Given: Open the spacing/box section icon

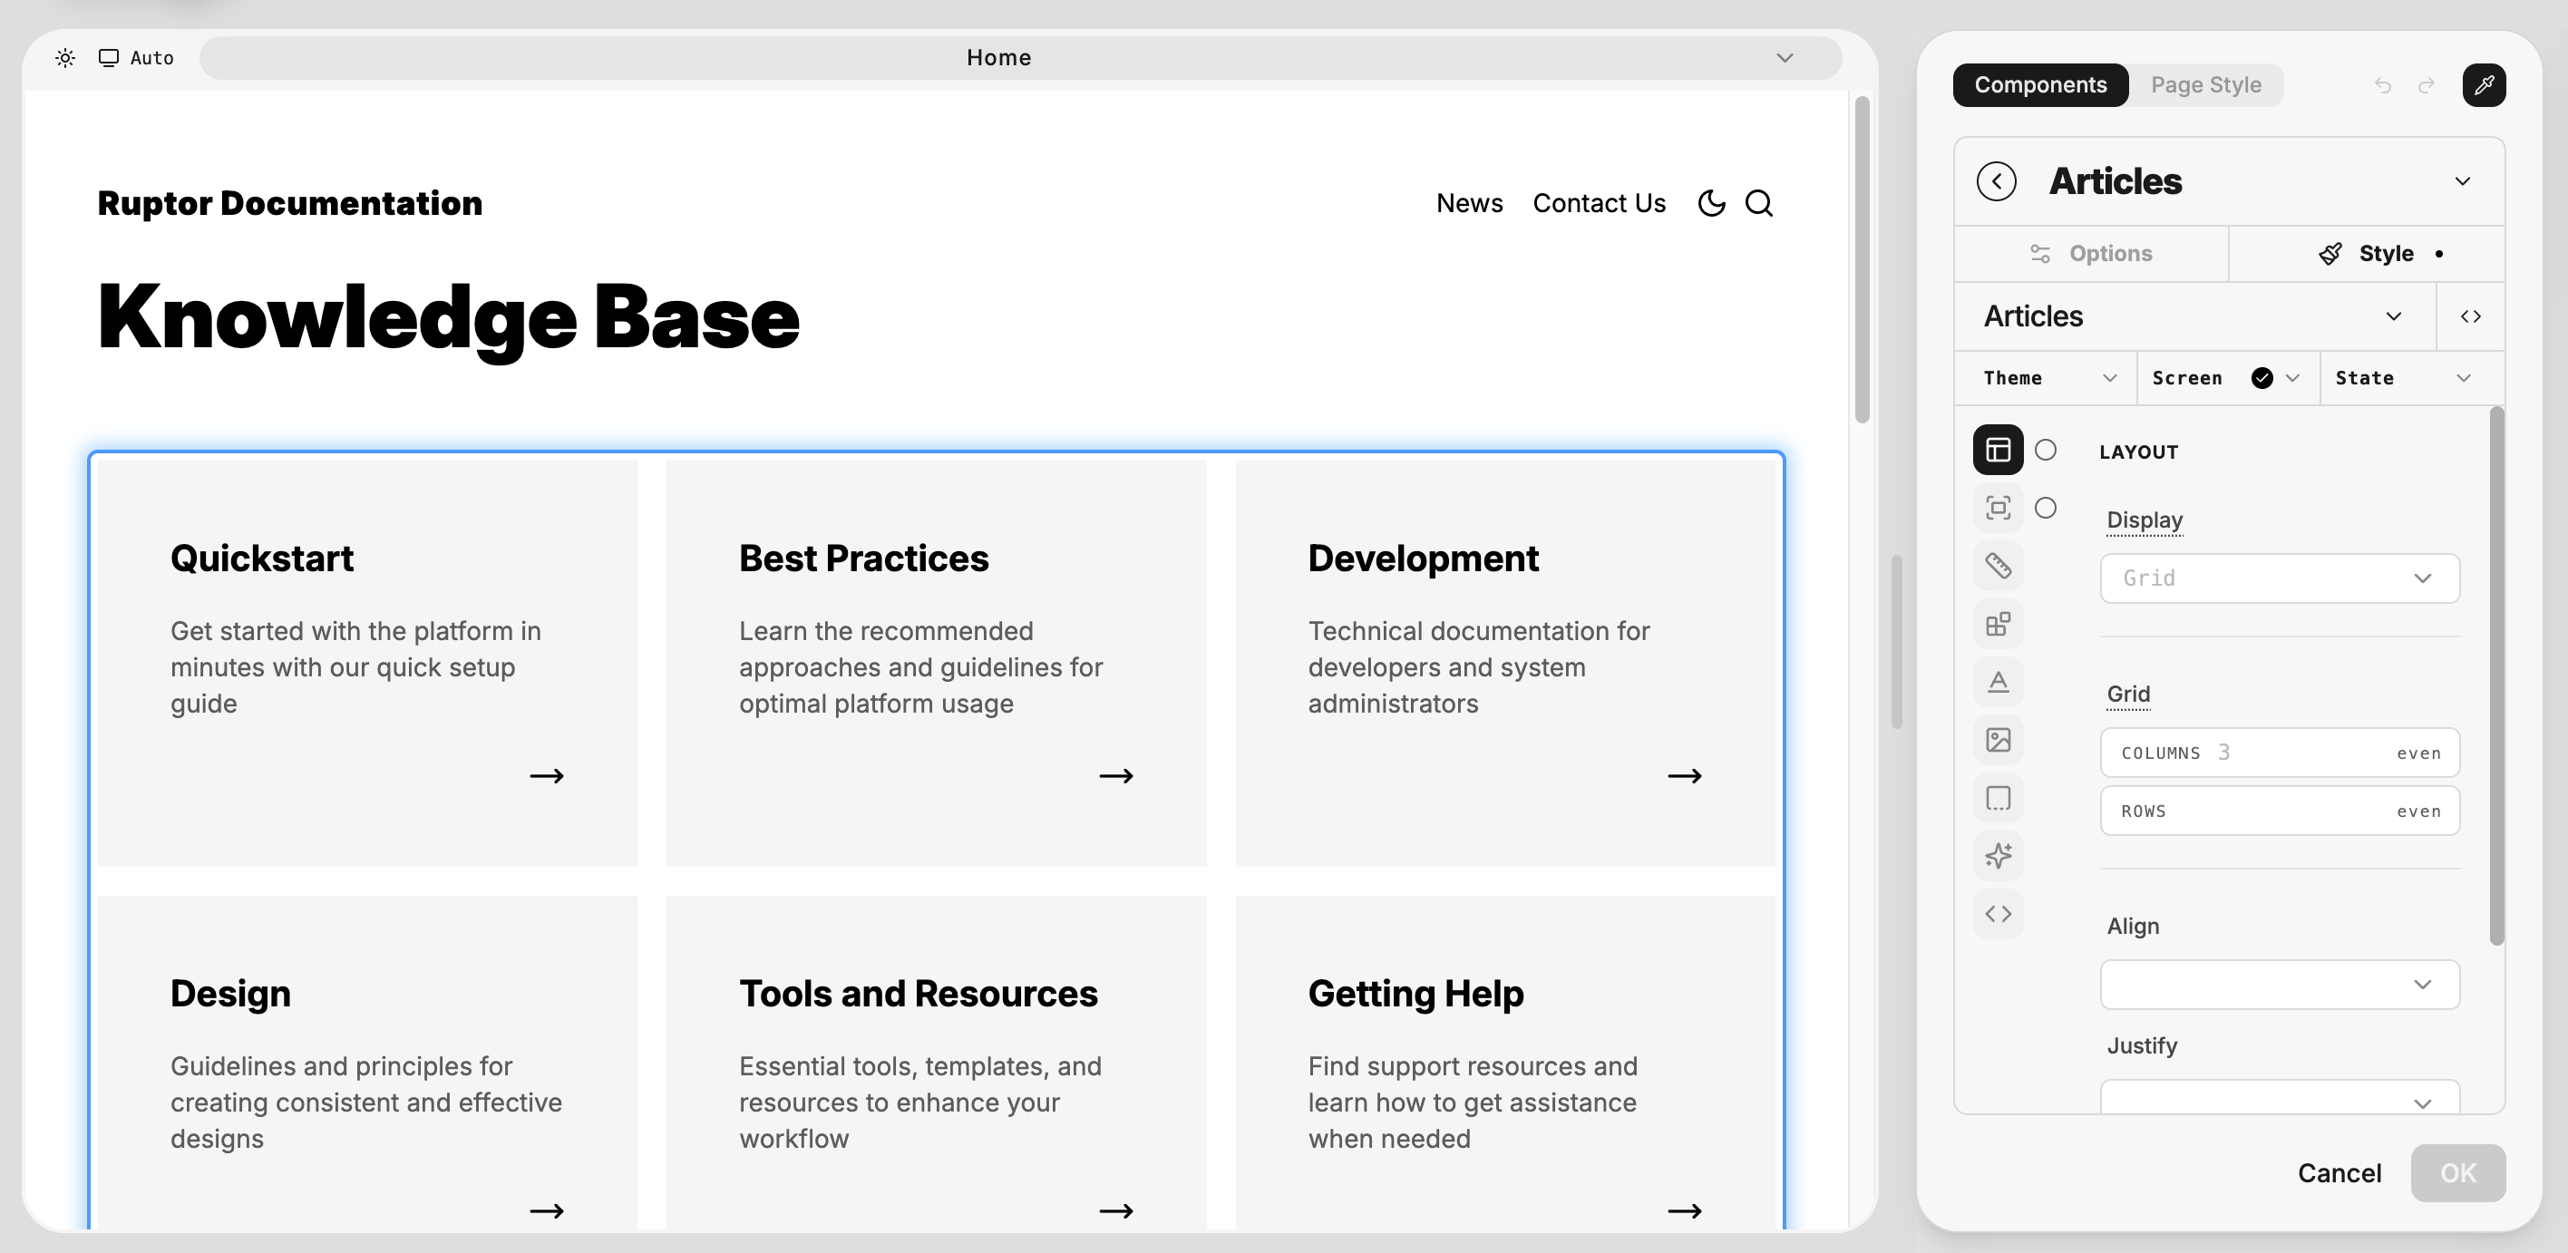Looking at the screenshot, I should (1998, 509).
